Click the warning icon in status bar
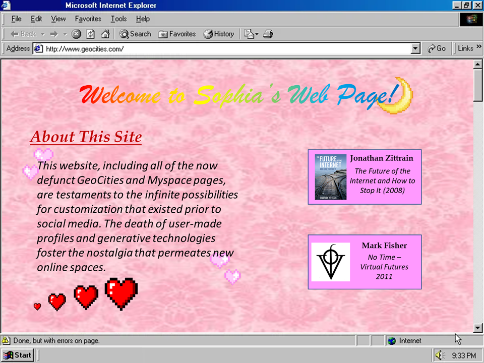This screenshot has width=484, height=363. (x=7, y=340)
